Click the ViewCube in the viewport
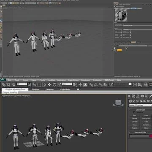The image size is (152, 152). click(x=118, y=103)
